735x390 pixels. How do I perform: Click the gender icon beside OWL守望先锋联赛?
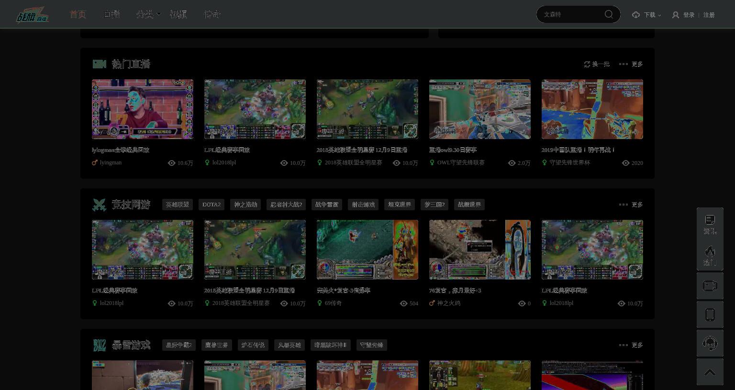click(x=432, y=162)
